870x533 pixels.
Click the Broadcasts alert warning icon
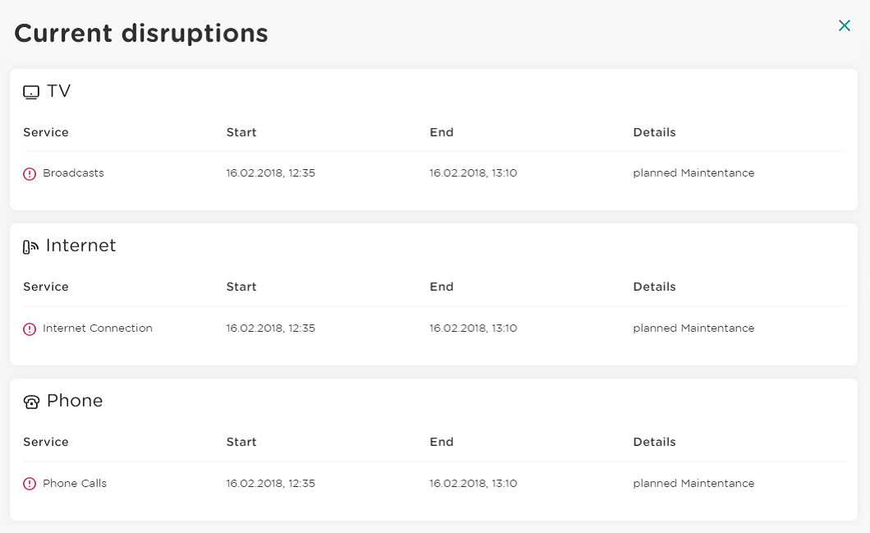(30, 174)
